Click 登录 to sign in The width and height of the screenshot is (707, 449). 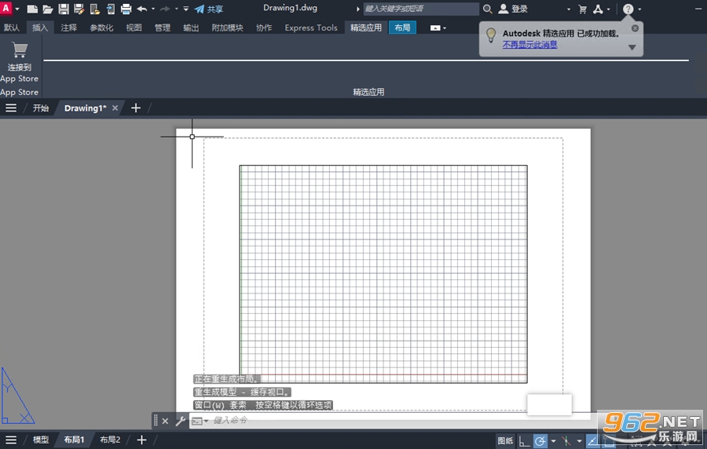(x=513, y=9)
